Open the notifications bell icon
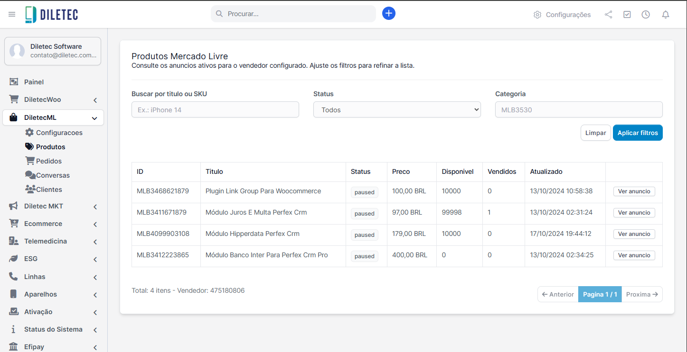 point(666,15)
